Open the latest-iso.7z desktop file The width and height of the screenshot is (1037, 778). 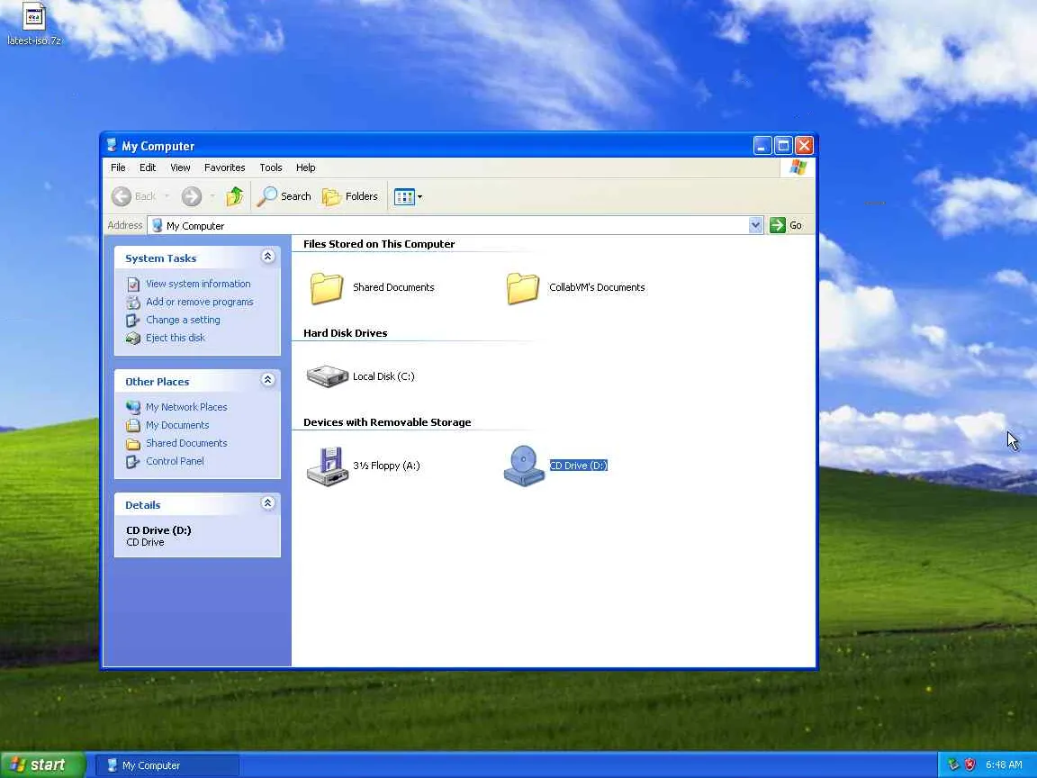(x=33, y=23)
